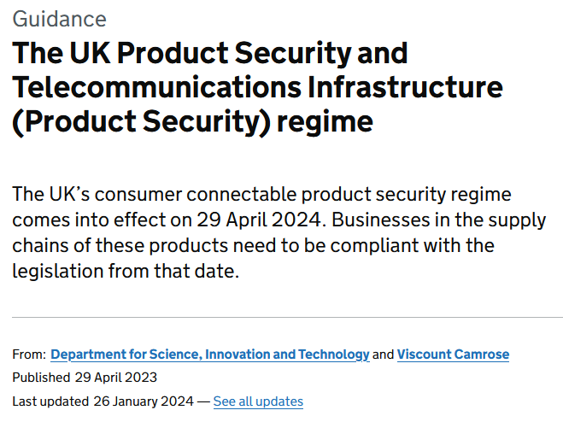The image size is (563, 422).
Task: Select the published date "29 April 2023"
Action: pyautogui.click(x=116, y=378)
